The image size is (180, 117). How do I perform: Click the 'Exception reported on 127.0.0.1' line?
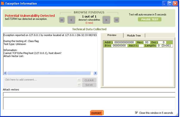point(50,35)
